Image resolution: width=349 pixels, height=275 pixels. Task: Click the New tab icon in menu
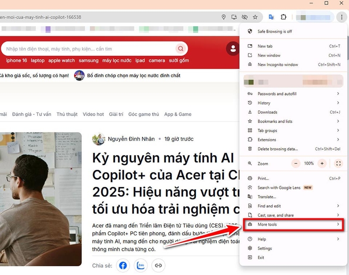[250, 46]
